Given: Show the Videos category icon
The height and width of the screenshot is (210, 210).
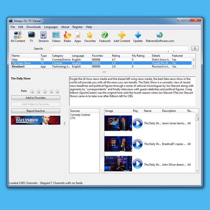Looking at the screenshot, I should point(56,35).
